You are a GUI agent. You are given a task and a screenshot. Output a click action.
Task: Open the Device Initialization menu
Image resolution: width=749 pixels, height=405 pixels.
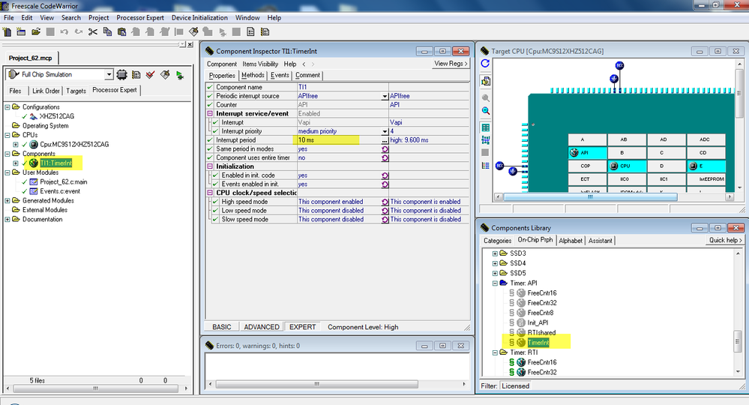[x=199, y=18]
